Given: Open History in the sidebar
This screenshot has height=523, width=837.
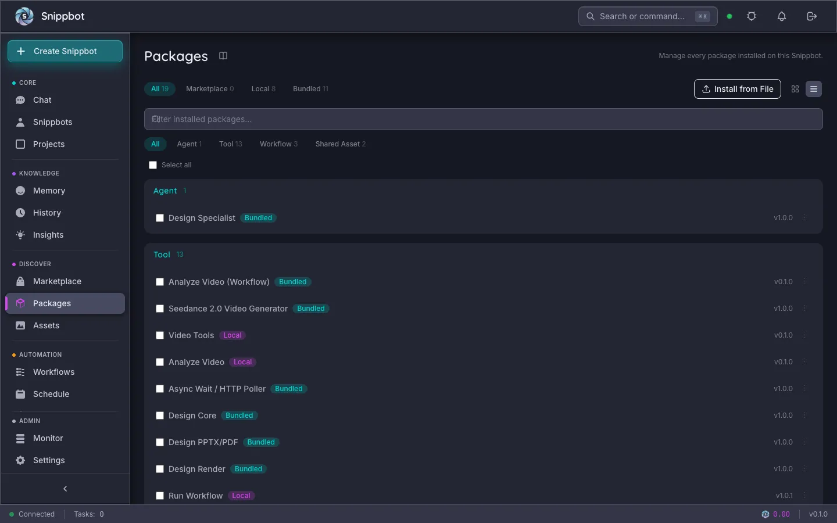Looking at the screenshot, I should click(65, 213).
